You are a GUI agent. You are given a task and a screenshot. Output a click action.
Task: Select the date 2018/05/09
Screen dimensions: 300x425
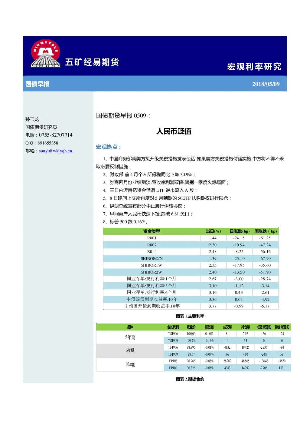(266, 84)
